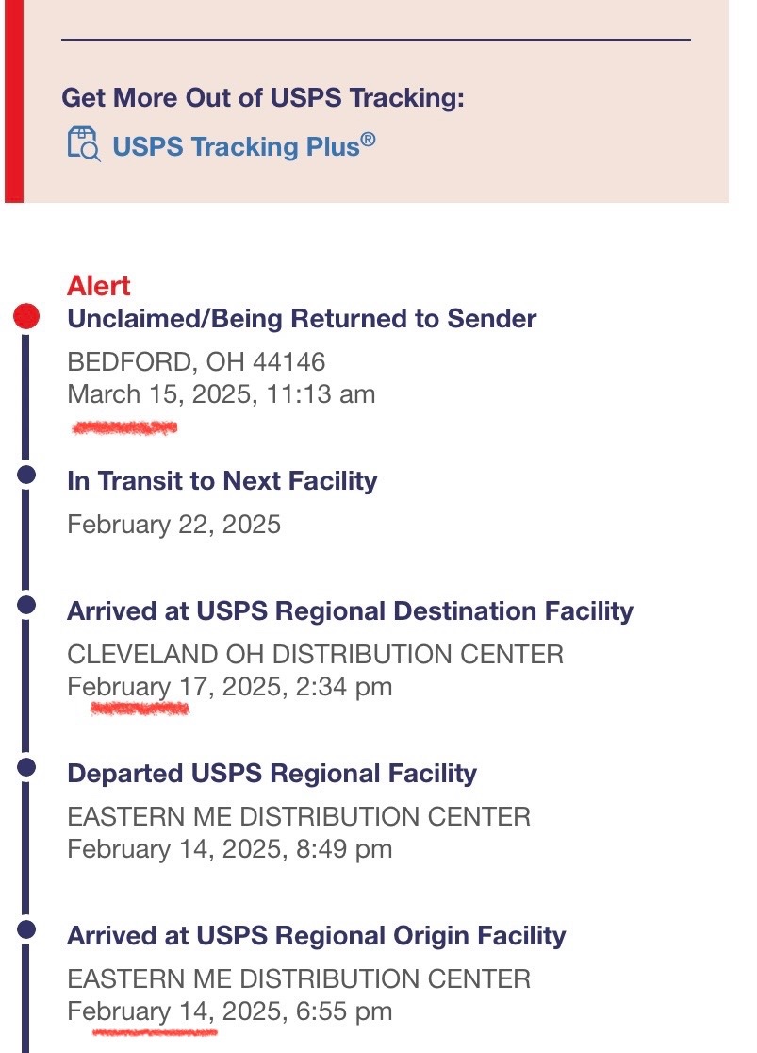Select Arrived at USPS Regional Destination Facility
Screen dimensions: 757x1053
point(351,611)
